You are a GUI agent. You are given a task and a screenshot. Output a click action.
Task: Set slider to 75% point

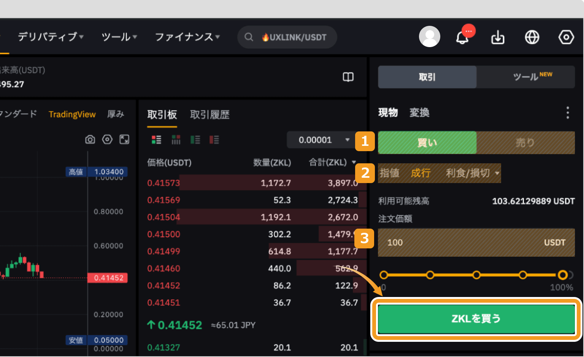point(523,275)
